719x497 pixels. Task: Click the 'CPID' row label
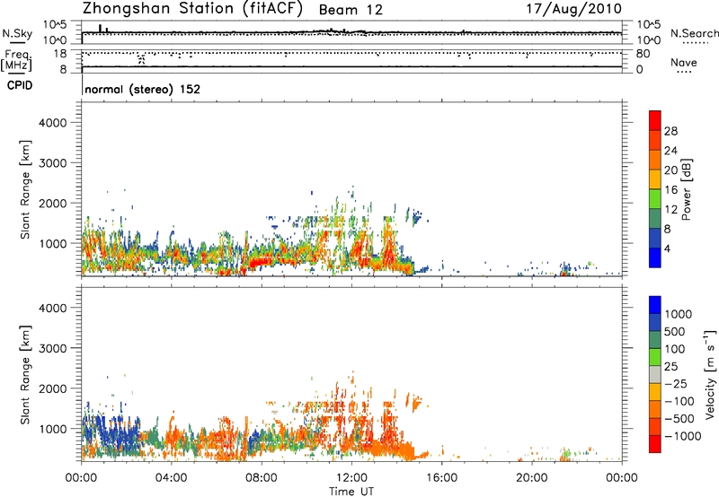click(x=20, y=85)
